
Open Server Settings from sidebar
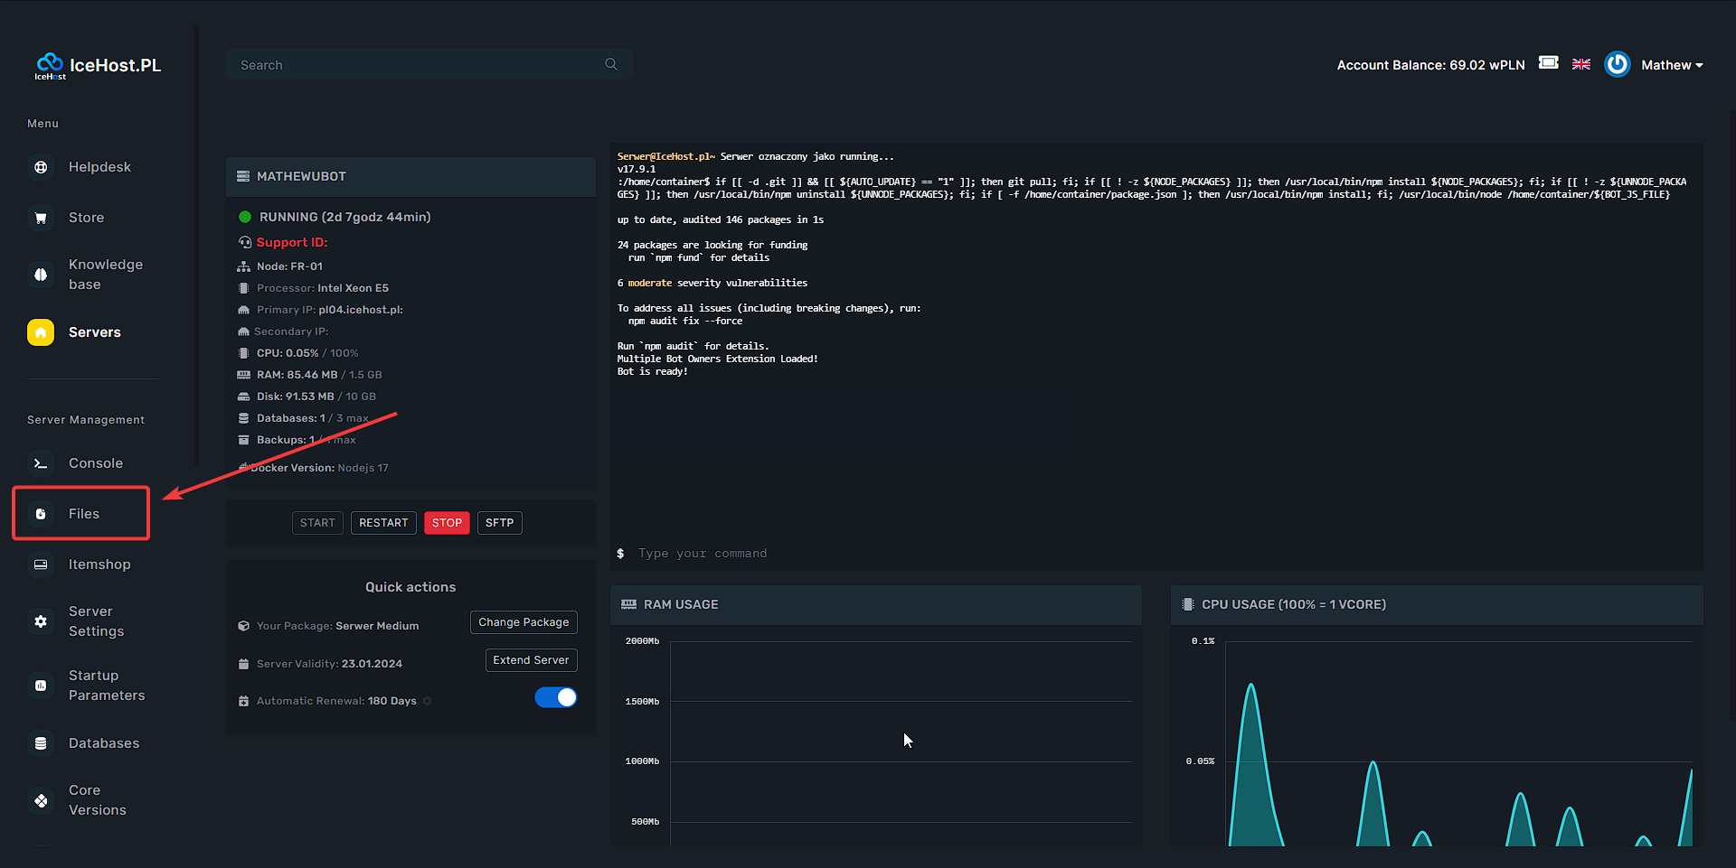coord(96,621)
